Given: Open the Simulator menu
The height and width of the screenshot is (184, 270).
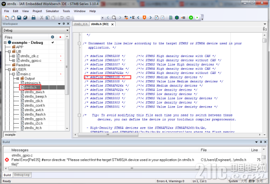Looking at the screenshot, I should point(52,11).
